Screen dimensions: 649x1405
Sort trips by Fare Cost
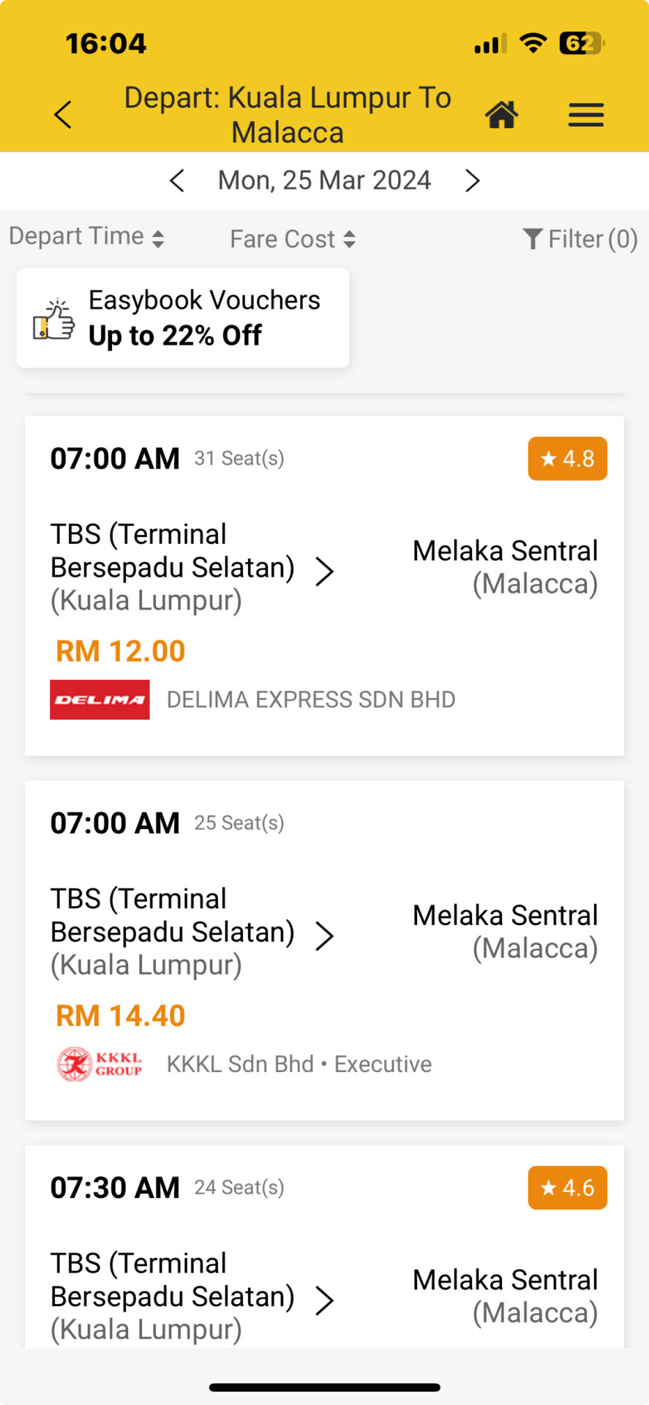(x=293, y=239)
